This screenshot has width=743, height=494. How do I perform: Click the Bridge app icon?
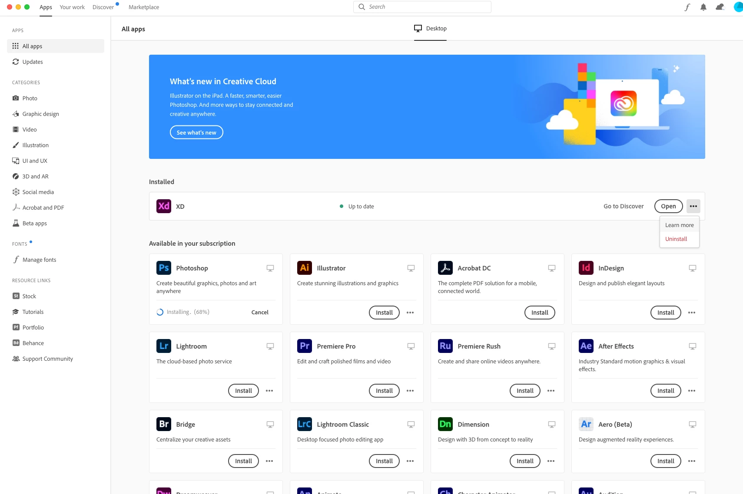point(164,424)
